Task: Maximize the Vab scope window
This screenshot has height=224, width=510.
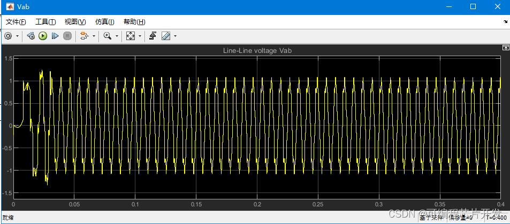Action: 473,6
